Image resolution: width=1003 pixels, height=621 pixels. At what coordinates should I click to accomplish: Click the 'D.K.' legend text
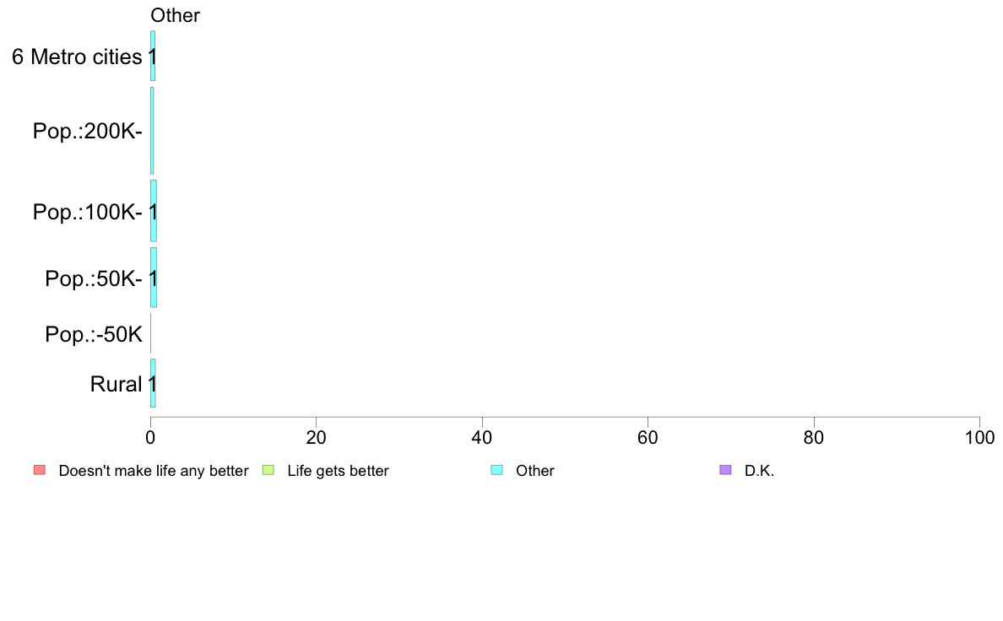(x=759, y=471)
